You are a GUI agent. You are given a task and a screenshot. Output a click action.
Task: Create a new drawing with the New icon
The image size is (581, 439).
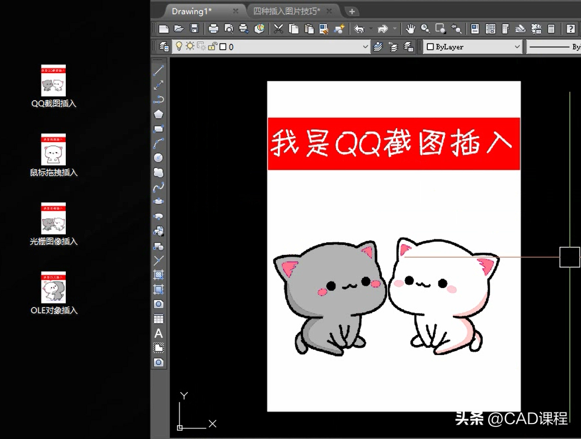[x=164, y=29]
